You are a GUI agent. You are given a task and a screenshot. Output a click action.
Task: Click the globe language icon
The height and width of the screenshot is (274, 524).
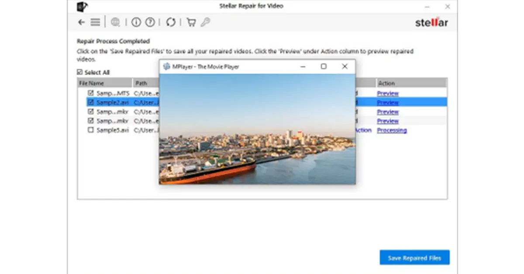point(116,22)
